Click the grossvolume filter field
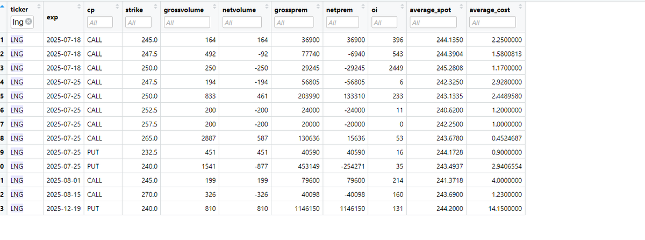The height and width of the screenshot is (240, 645). tap(187, 23)
